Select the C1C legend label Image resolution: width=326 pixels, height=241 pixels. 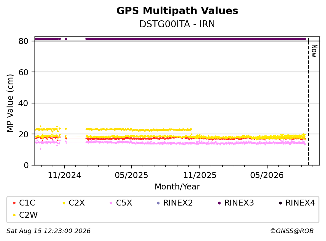(x=27, y=203)
